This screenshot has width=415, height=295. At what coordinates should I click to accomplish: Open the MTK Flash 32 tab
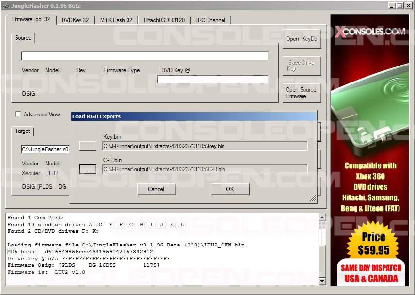pyautogui.click(x=116, y=20)
